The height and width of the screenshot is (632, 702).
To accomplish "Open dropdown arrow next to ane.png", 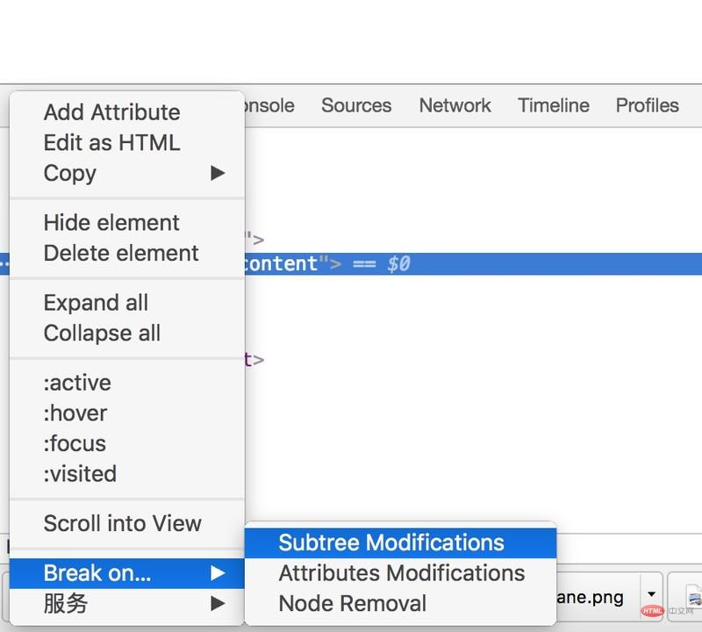I will (x=651, y=594).
